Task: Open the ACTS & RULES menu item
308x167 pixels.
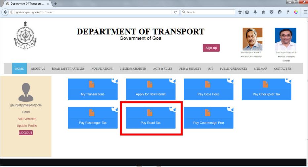Action: click(163, 69)
